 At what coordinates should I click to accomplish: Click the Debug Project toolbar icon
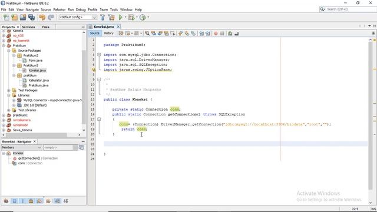tap(131, 17)
